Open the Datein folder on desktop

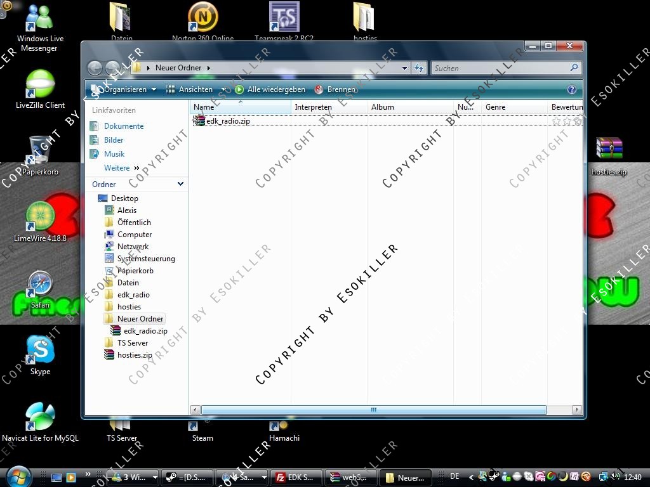click(x=121, y=21)
